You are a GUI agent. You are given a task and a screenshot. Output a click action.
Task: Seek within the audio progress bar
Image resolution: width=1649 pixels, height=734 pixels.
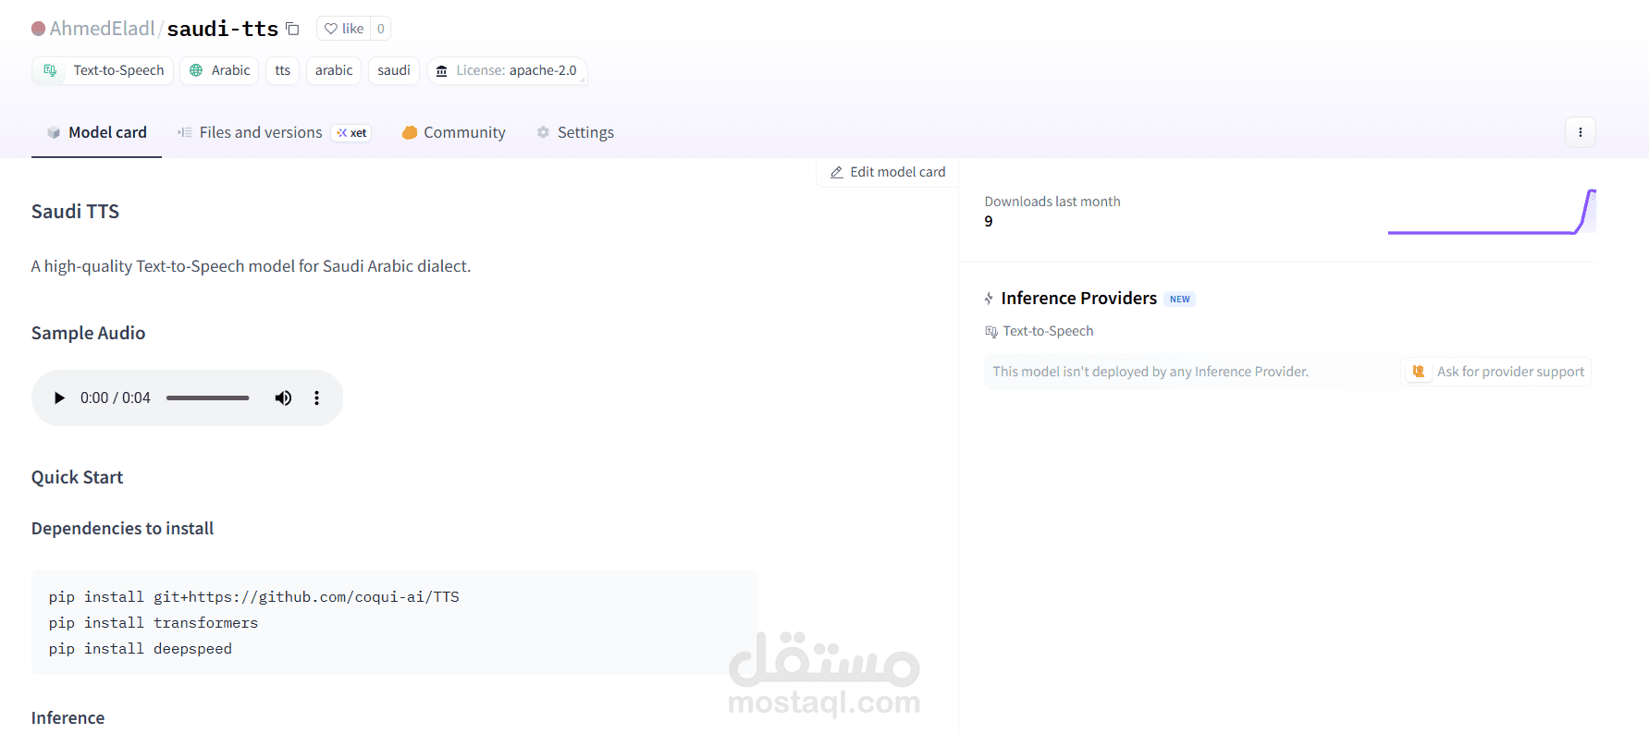[x=208, y=398]
